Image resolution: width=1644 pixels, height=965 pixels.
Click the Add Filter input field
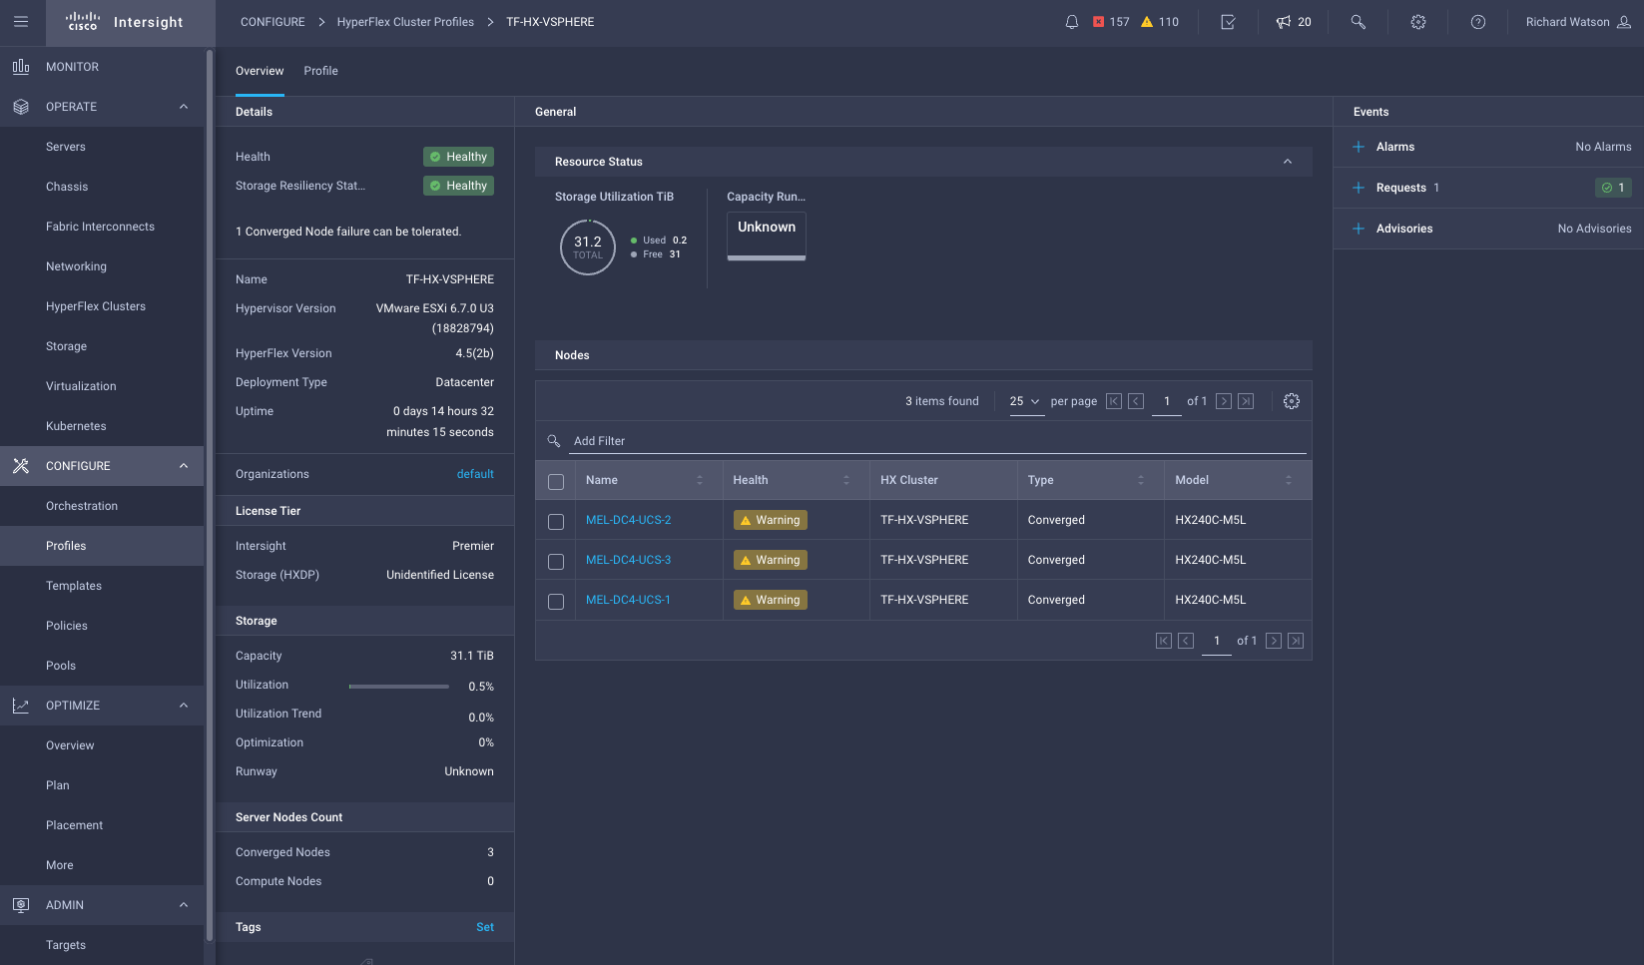[938, 441]
